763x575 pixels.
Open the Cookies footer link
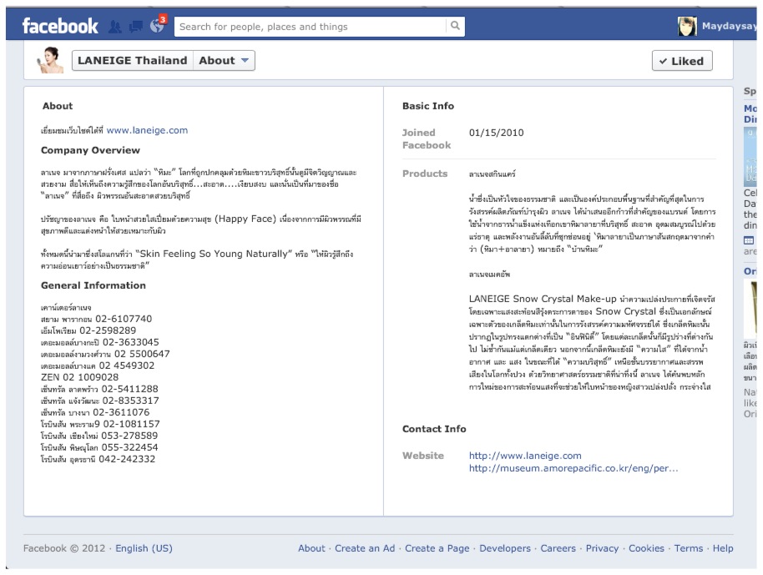coord(646,548)
